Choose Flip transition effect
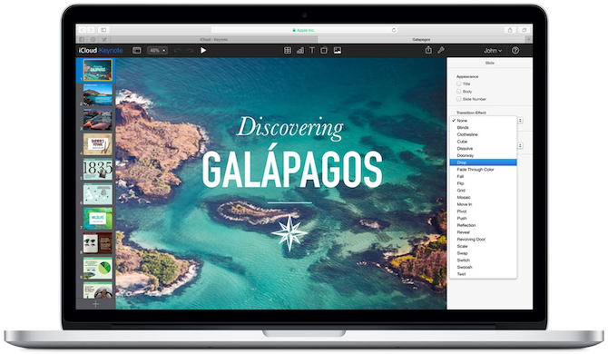 483,183
